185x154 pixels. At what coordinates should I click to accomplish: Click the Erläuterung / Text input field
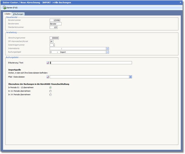pyautogui.click(x=91, y=63)
